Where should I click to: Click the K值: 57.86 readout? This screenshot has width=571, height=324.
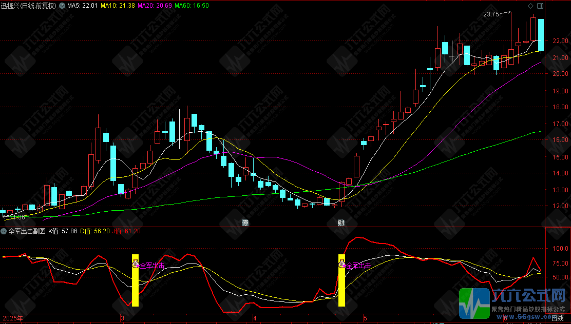tap(63, 231)
